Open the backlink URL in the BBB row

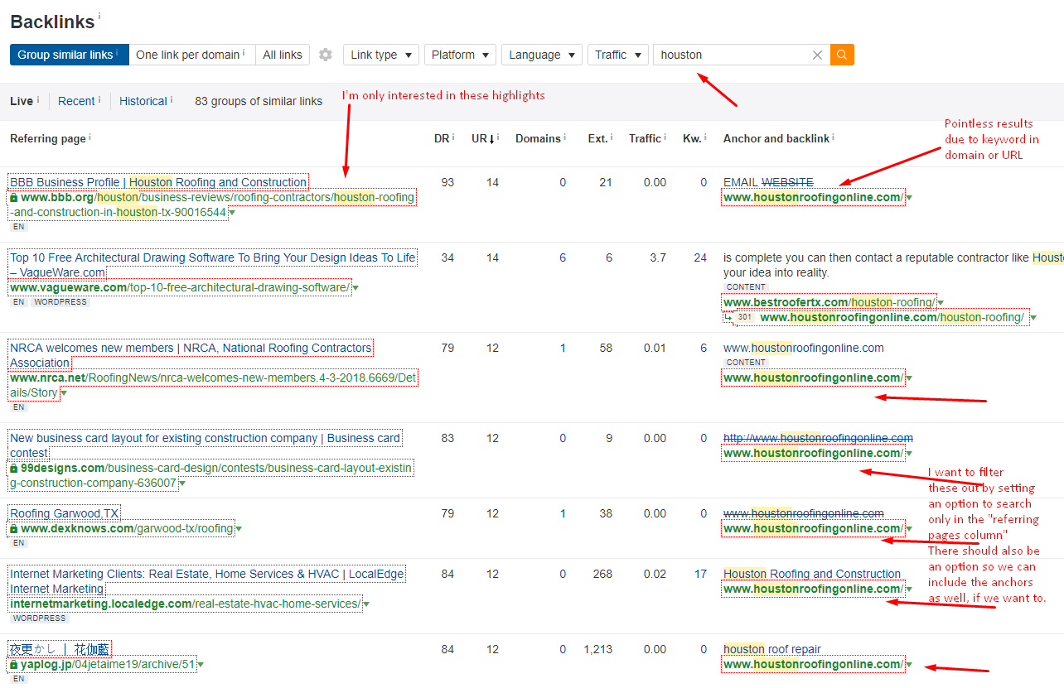point(813,197)
